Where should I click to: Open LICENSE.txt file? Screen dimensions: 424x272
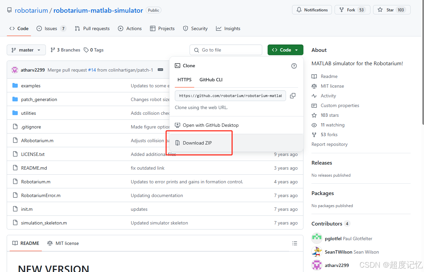(x=33, y=154)
